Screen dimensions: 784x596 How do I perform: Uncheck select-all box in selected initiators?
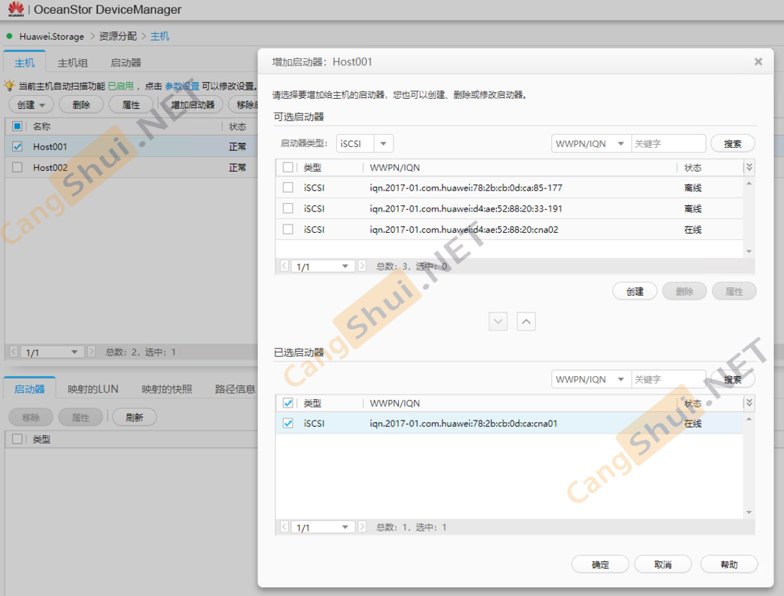click(288, 403)
